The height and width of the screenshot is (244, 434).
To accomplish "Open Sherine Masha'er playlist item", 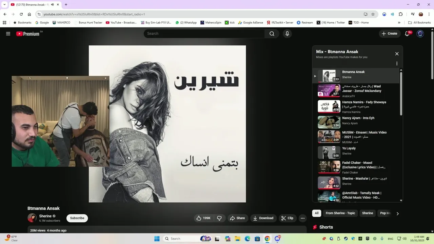I will [356, 183].
